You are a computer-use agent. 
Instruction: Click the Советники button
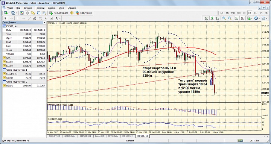(84, 13)
